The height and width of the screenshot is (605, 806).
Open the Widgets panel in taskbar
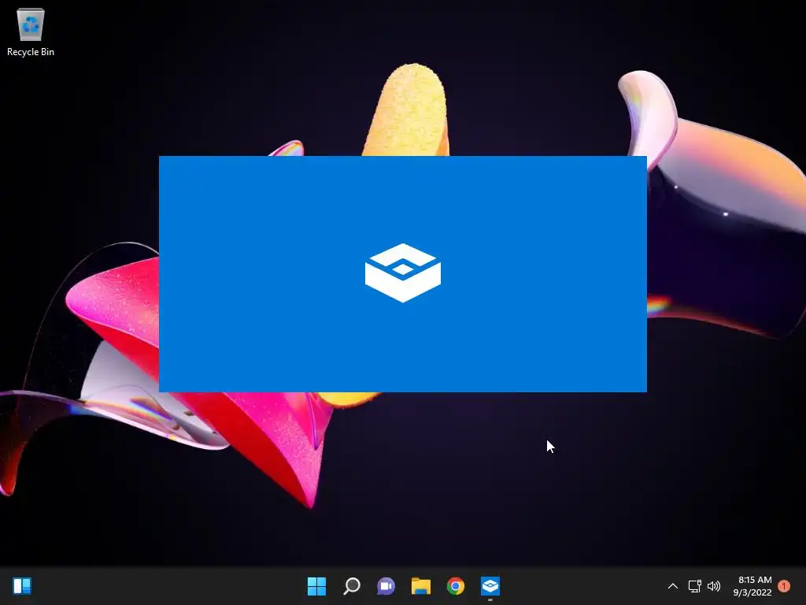click(x=22, y=586)
